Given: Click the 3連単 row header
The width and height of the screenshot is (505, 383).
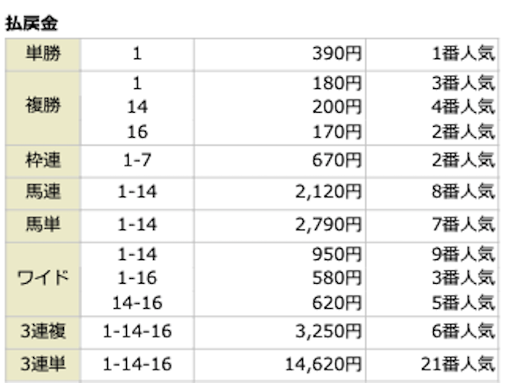Looking at the screenshot, I should pyautogui.click(x=42, y=364).
